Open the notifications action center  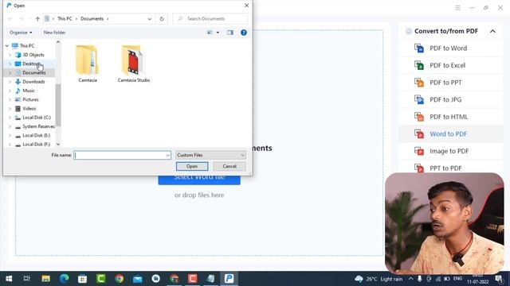click(499, 279)
